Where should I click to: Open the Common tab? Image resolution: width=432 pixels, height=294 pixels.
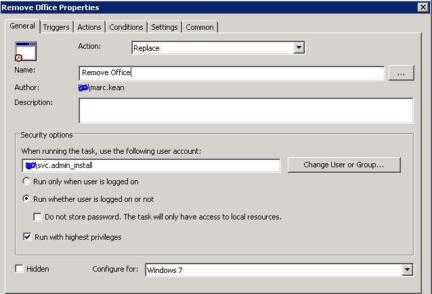[200, 27]
